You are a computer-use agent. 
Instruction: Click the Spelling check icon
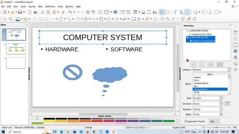pyautogui.click(x=93, y=12)
